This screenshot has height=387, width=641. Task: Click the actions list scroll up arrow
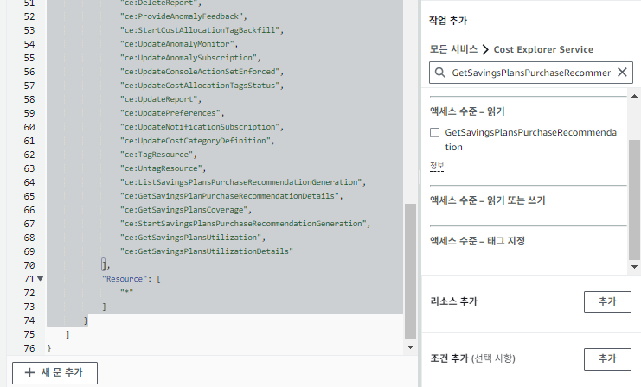point(634,96)
